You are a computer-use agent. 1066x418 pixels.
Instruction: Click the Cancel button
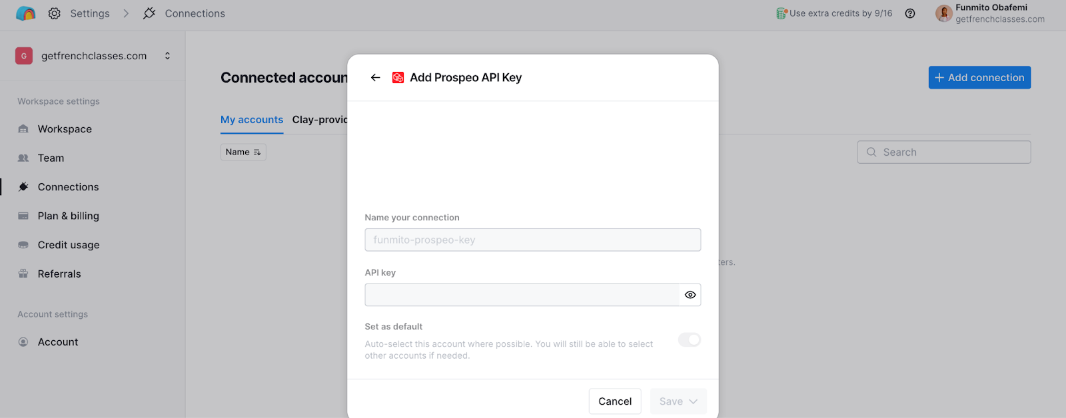click(x=615, y=401)
